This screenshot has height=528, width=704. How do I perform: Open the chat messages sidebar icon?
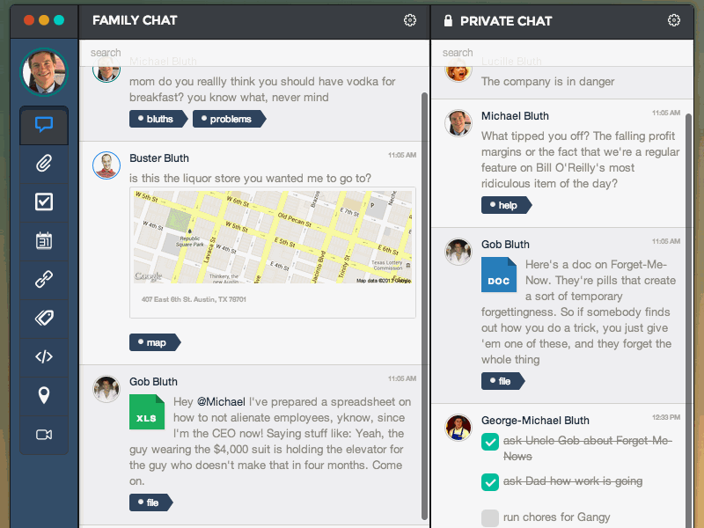coord(44,125)
